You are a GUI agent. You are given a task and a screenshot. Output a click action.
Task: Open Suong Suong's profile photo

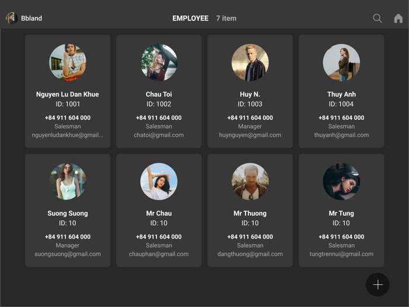click(68, 181)
